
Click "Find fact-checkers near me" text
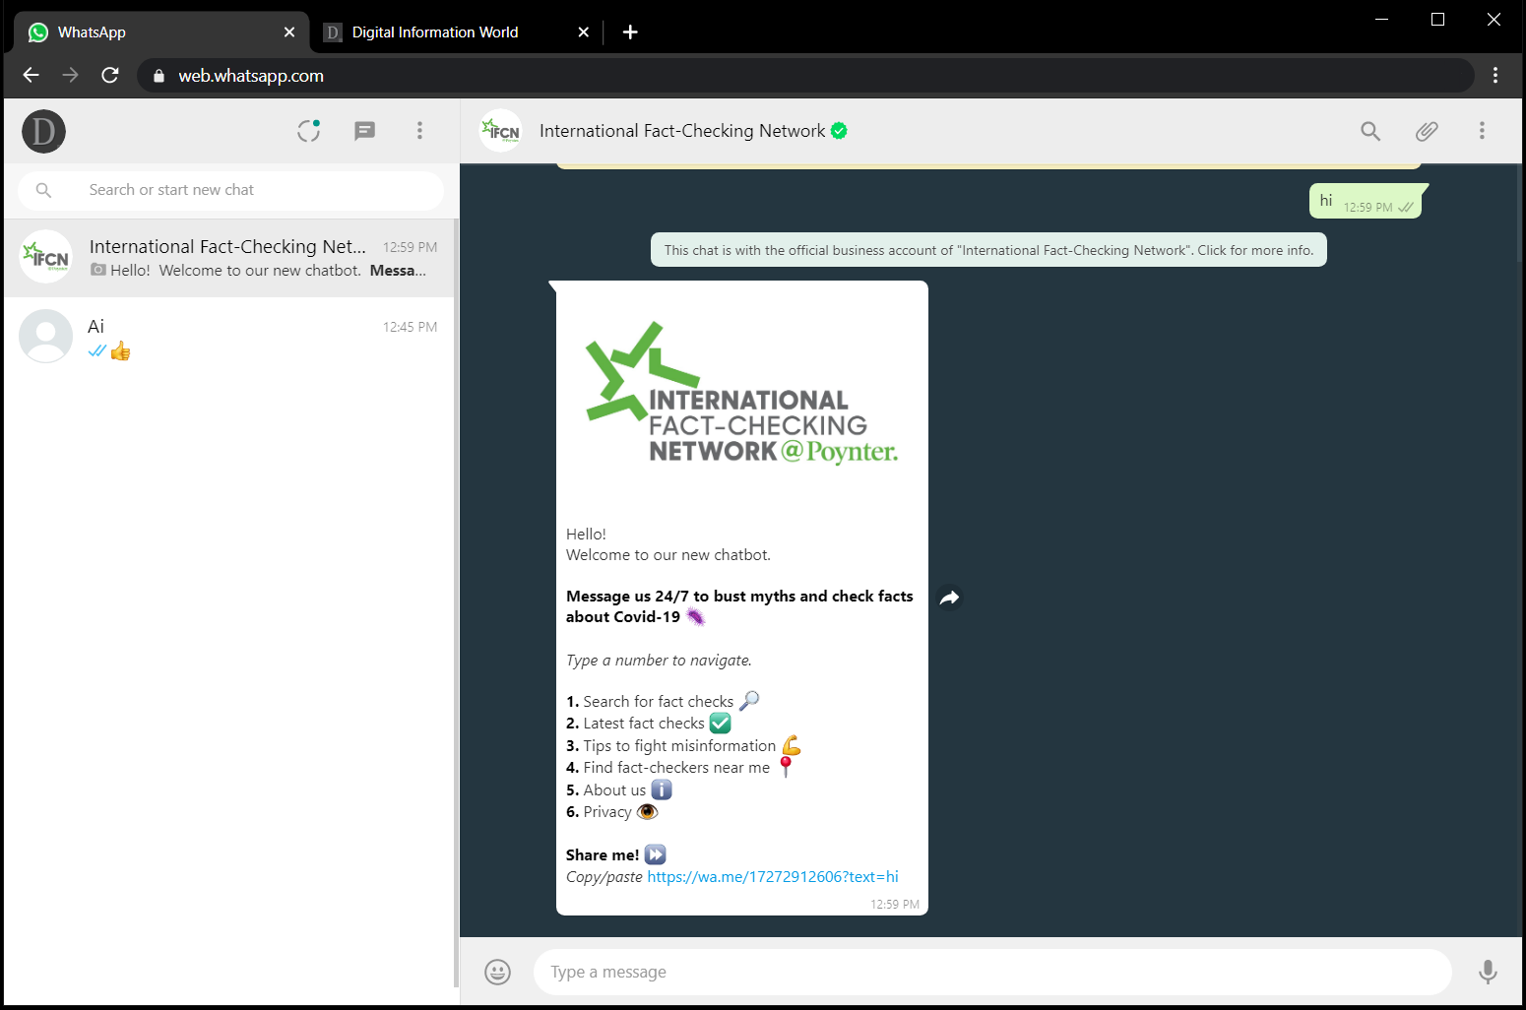(x=676, y=768)
